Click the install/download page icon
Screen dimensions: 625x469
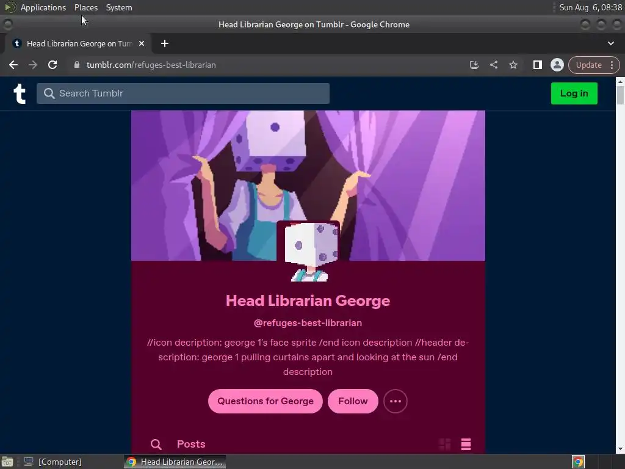[x=474, y=65]
